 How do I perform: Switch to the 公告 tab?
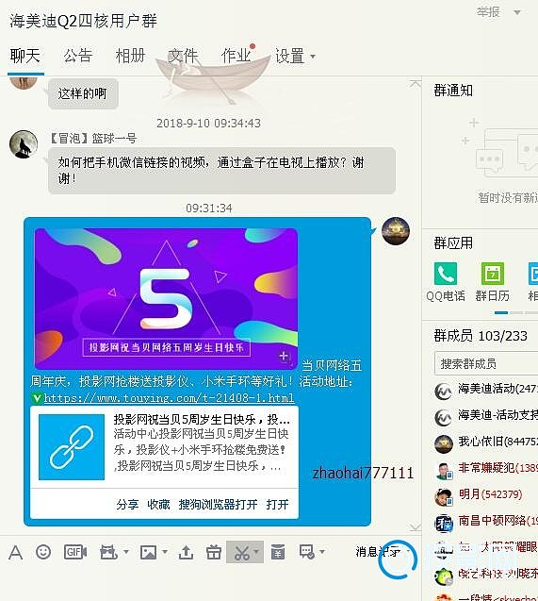click(x=78, y=56)
